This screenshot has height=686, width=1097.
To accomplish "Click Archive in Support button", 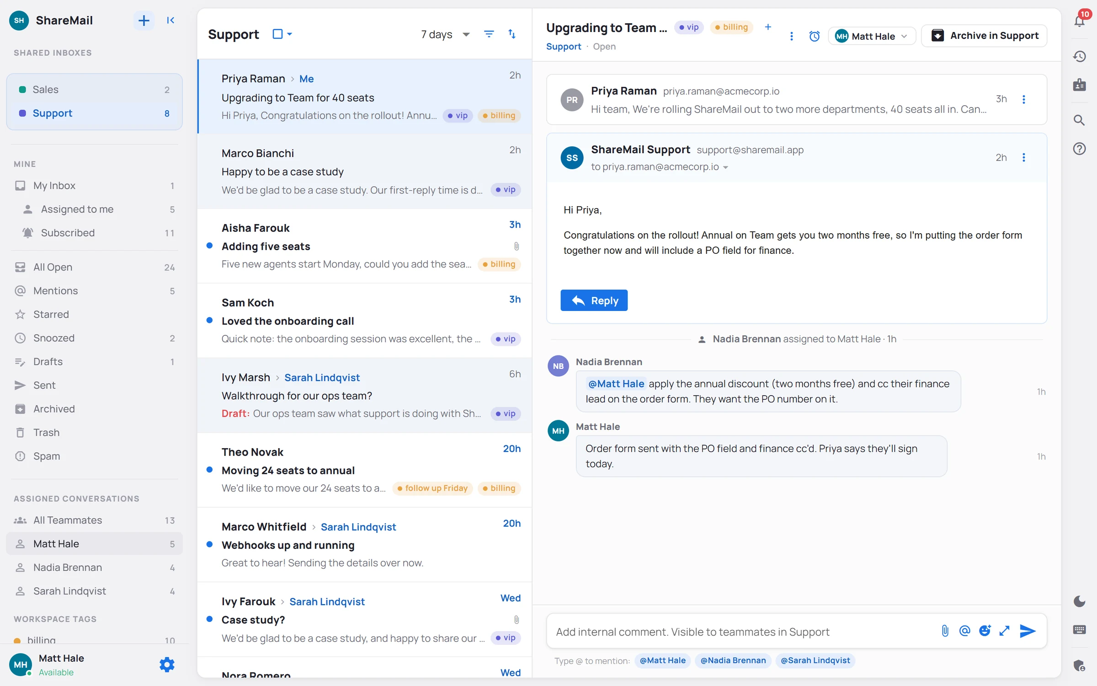I will (985, 36).
